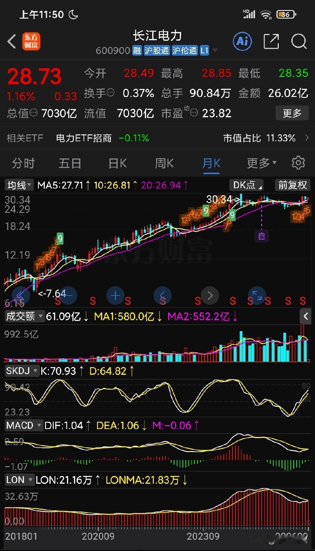This screenshot has height=551, width=315.
Task: Open the DK点 dropdown
Action: coord(247,185)
